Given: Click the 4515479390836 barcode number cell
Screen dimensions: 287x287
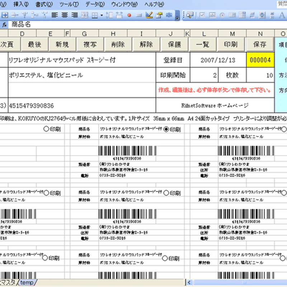Looking at the screenshot, I should [x=82, y=105].
